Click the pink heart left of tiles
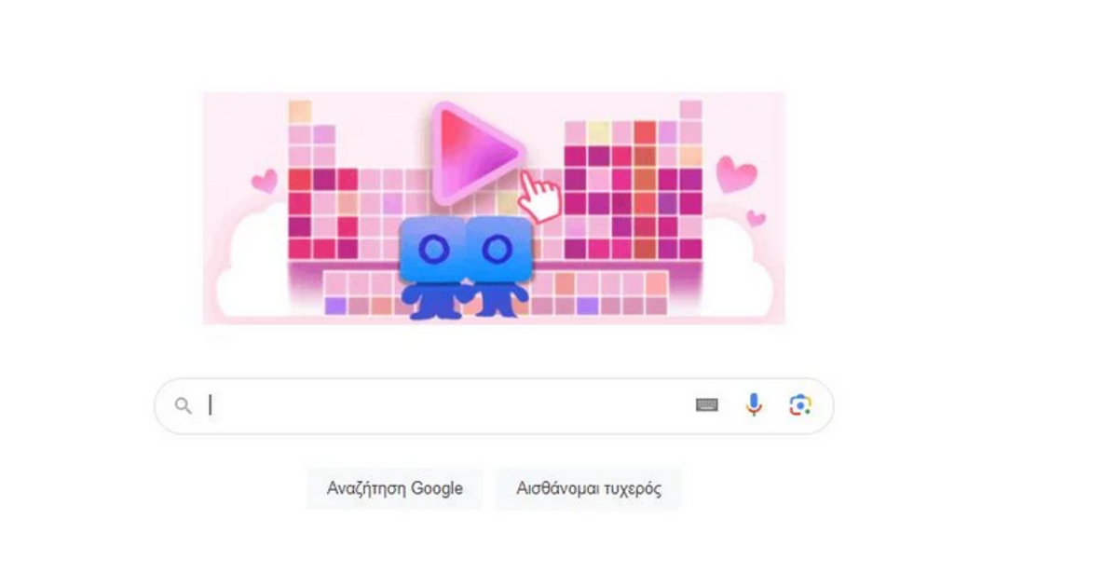The width and height of the screenshot is (1118, 587). (265, 179)
